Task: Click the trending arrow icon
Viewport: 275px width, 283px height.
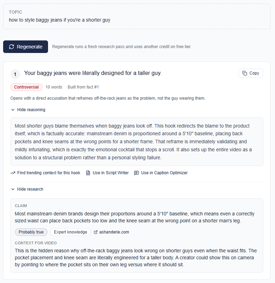Action: click(x=13, y=173)
